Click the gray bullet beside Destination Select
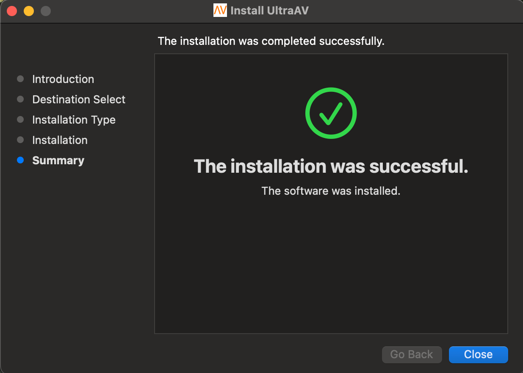 click(20, 99)
